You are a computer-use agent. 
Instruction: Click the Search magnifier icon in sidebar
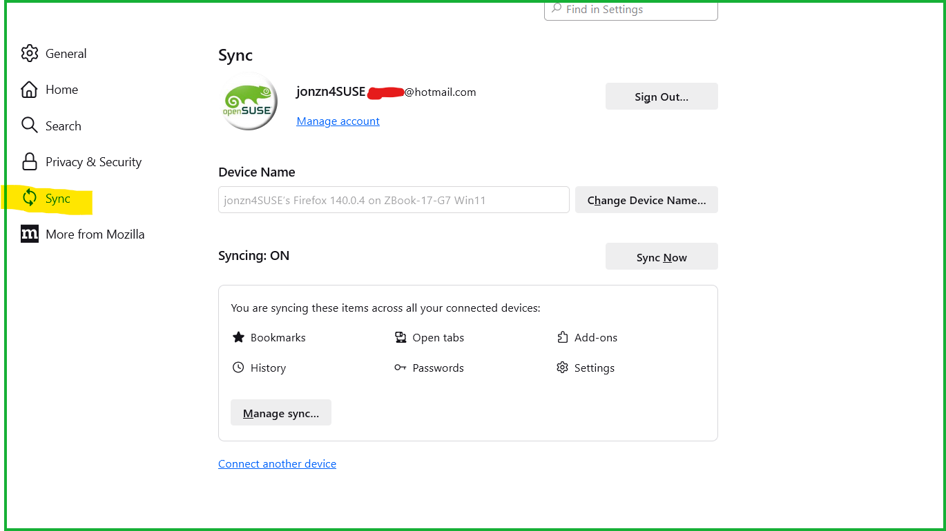point(29,126)
